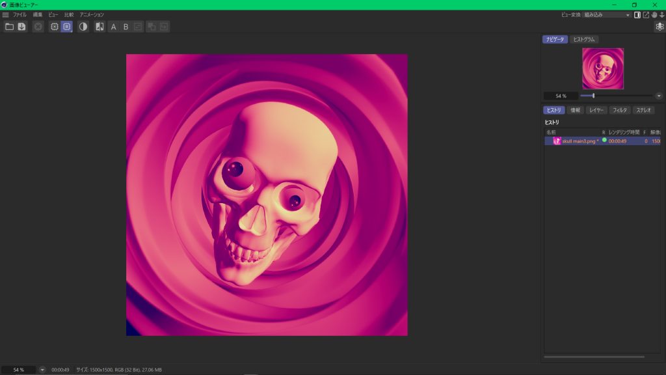Toggle the highlighted render queue chip icon
Viewport: 666px width, 375px height.
click(67, 27)
